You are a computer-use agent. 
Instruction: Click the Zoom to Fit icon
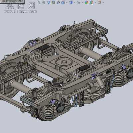click(x=39, y=2)
